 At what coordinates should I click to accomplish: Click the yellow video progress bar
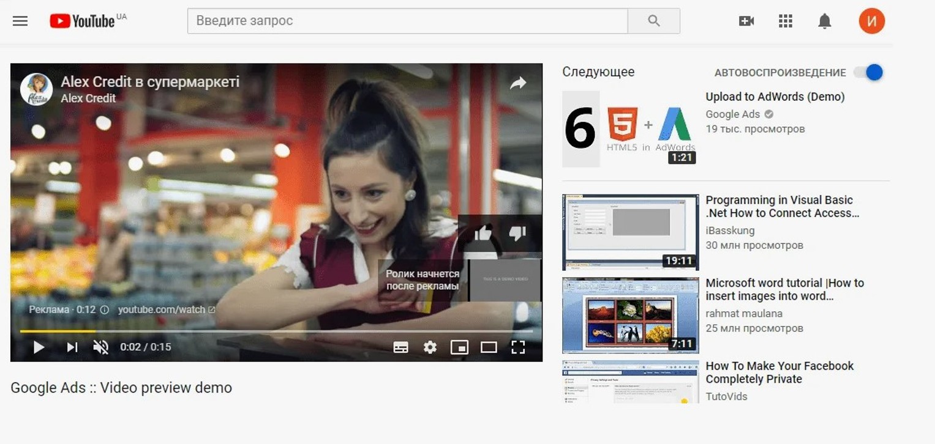coord(58,331)
